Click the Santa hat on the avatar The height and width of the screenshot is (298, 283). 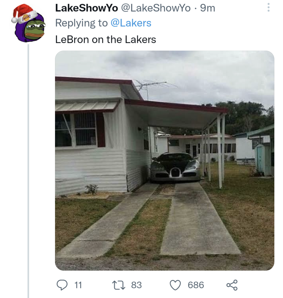click(x=24, y=13)
